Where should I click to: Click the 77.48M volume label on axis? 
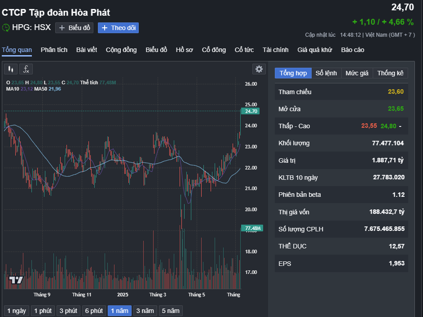pyautogui.click(x=252, y=228)
